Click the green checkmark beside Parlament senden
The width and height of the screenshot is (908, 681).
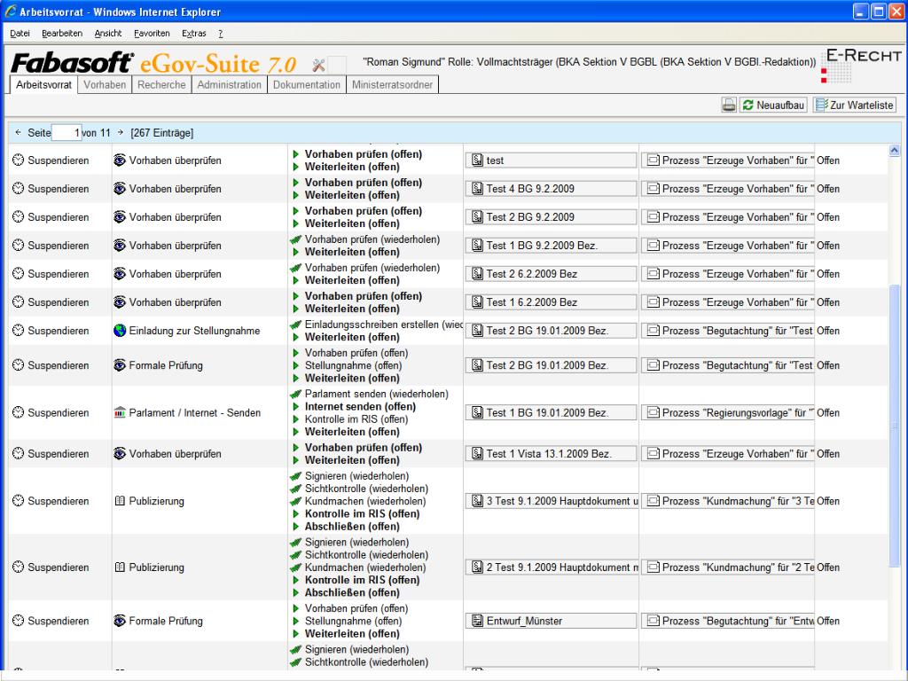click(x=295, y=394)
